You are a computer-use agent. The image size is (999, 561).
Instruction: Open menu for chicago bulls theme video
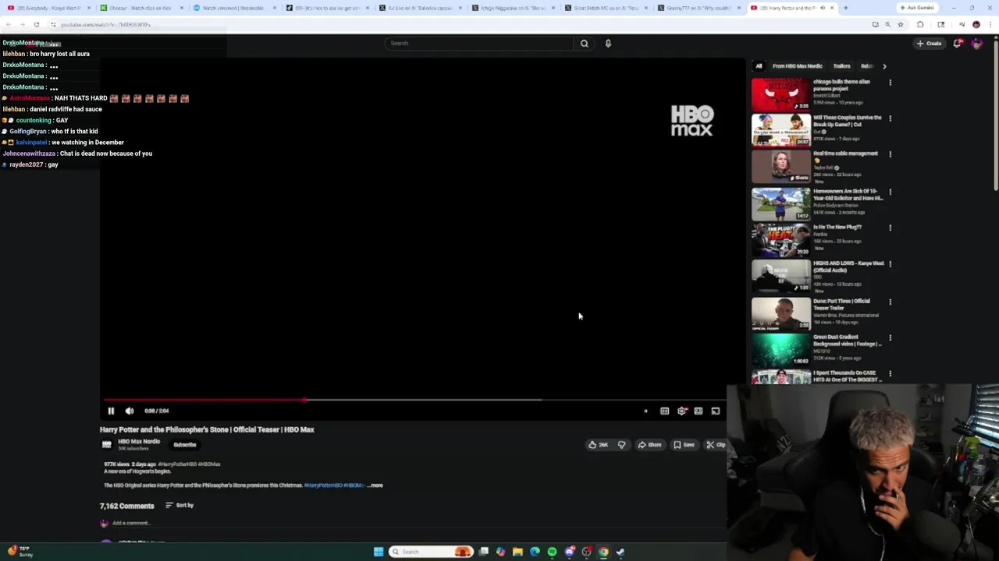pos(890,83)
